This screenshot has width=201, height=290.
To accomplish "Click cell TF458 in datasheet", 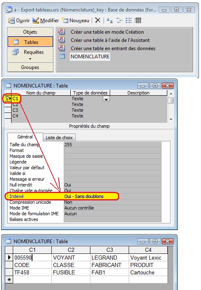I will point(32,272).
